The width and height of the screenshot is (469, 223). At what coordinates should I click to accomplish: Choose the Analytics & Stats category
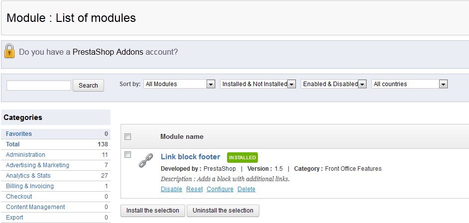point(28,176)
